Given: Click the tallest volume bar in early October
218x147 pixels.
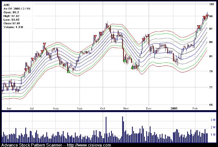Looking at the screenshot, I should 106,130.
